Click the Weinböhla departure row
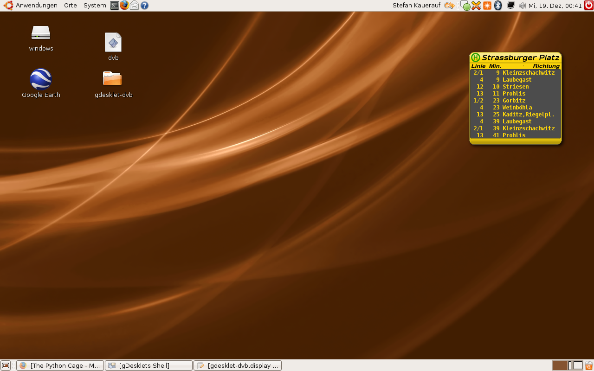Screen dimensions: 594x371 (x=516, y=108)
